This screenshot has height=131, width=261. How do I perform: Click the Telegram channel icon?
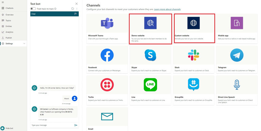pos(237,55)
